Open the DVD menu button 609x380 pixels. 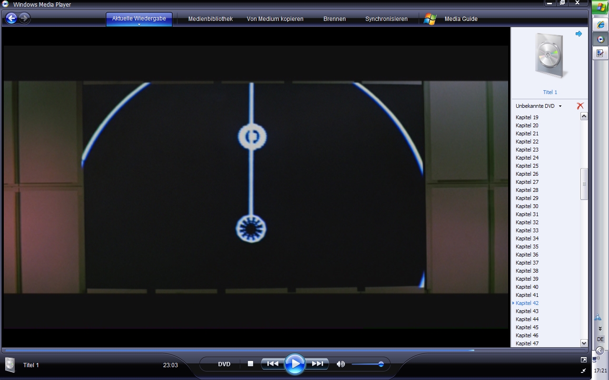tap(224, 364)
